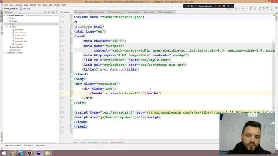Collapse the views folder
This screenshot has width=278, height=156.
pyautogui.click(x=7, y=27)
